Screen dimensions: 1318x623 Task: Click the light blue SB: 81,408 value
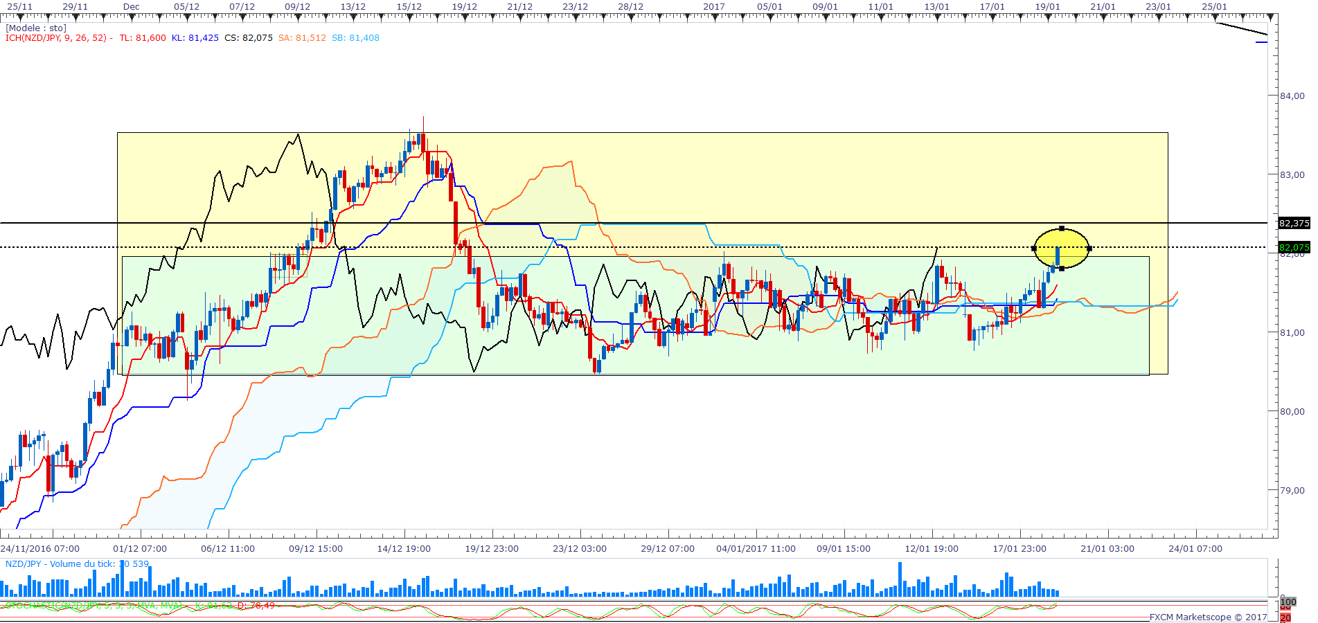355,38
